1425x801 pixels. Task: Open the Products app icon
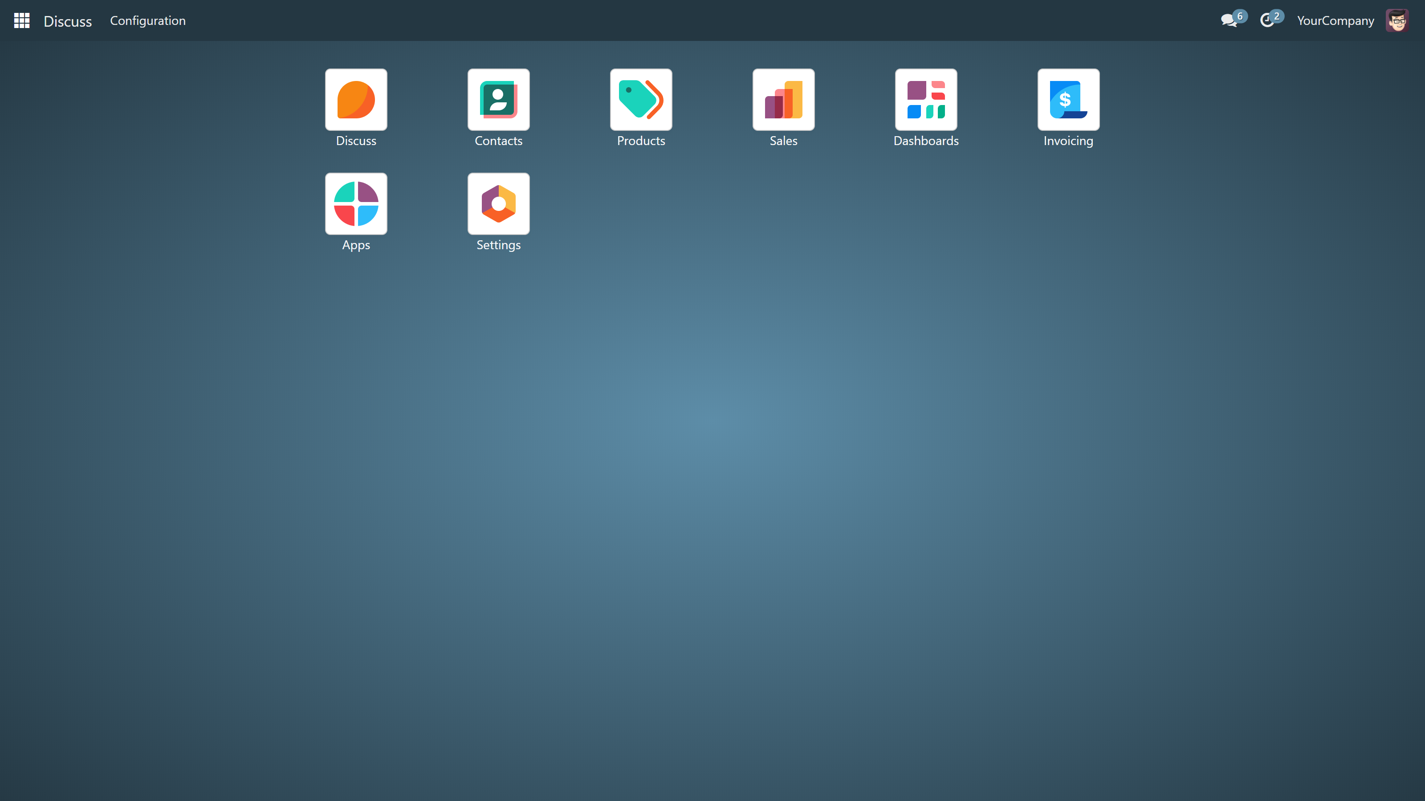pyautogui.click(x=641, y=100)
